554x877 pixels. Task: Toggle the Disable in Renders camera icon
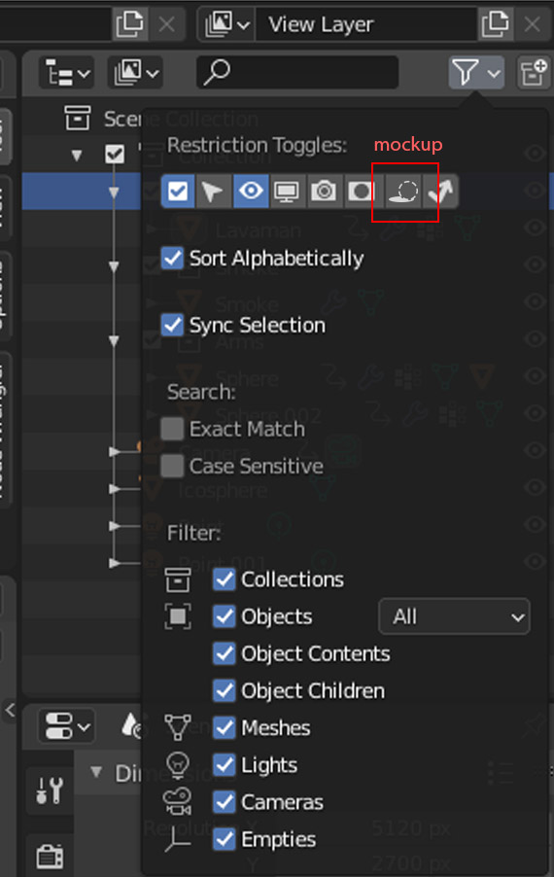(x=323, y=192)
